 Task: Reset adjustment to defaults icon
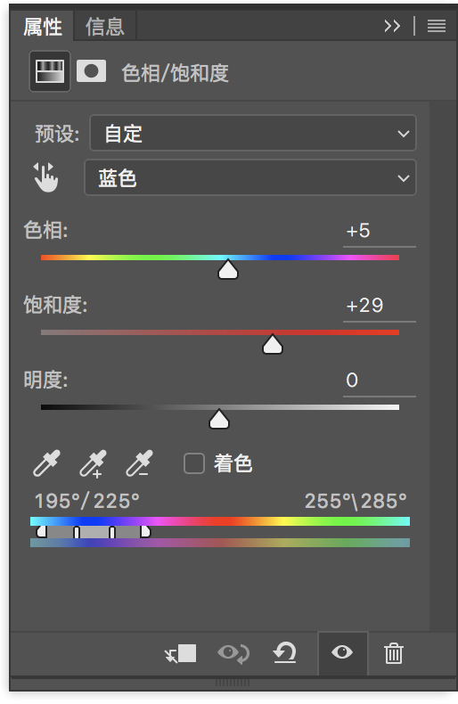coord(285,653)
